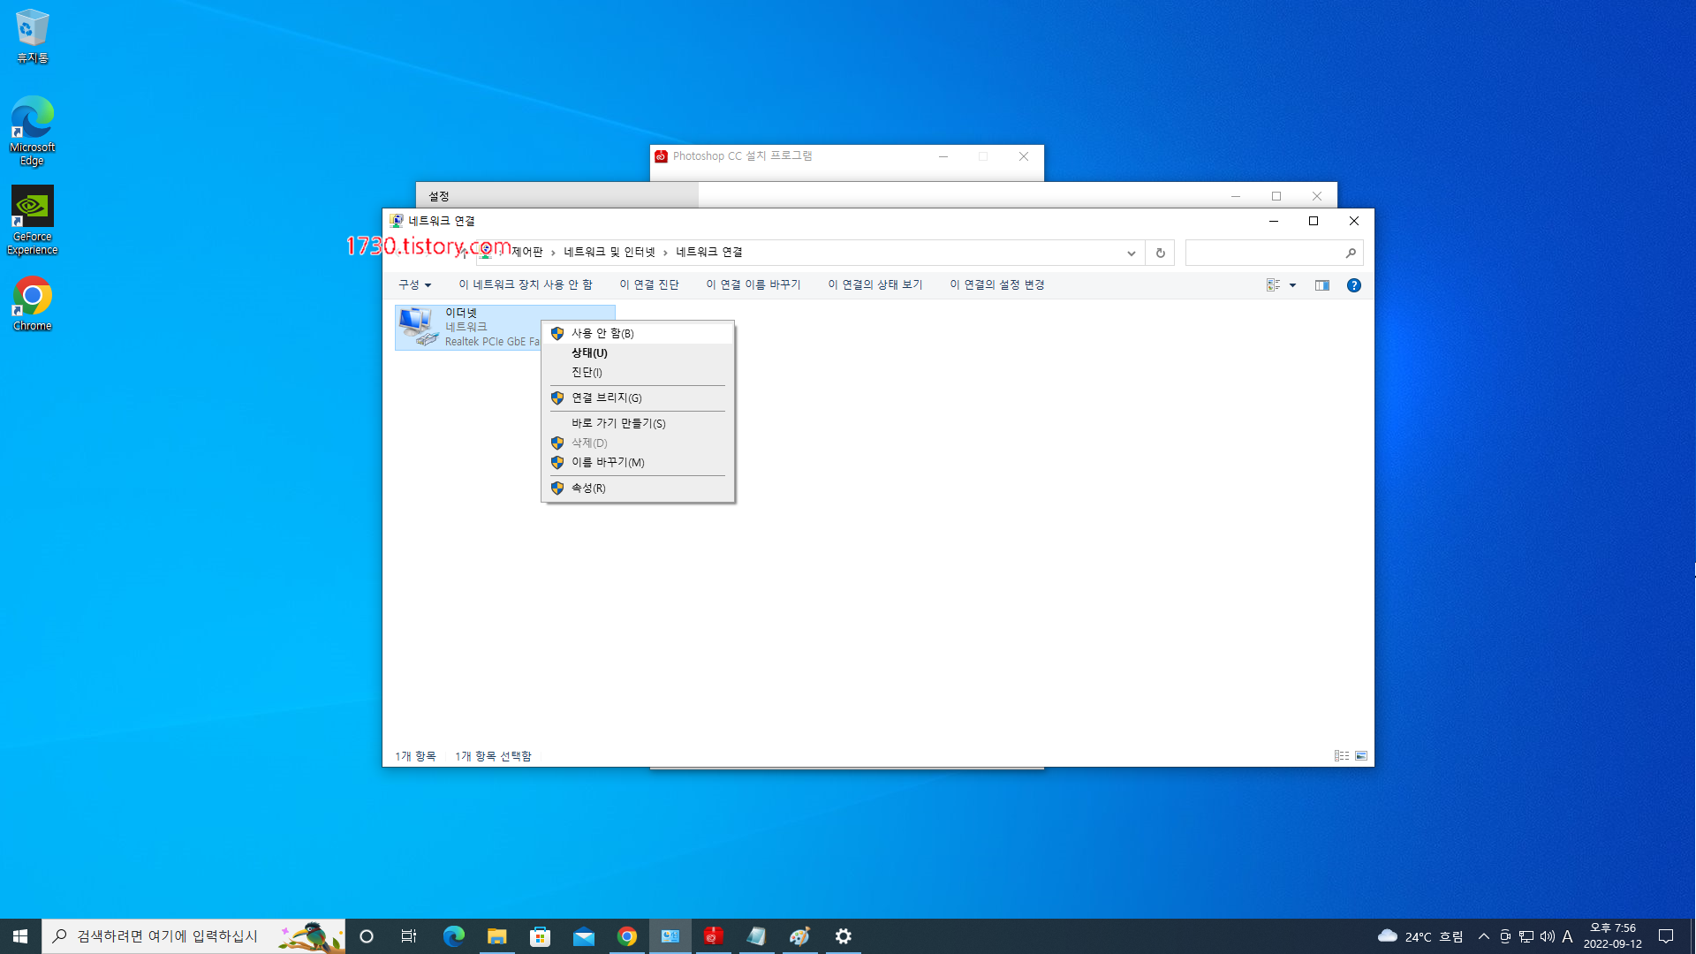The image size is (1696, 954).
Task: Click the 네트워크 및 인터넷 breadcrumb link
Action: pyautogui.click(x=609, y=252)
